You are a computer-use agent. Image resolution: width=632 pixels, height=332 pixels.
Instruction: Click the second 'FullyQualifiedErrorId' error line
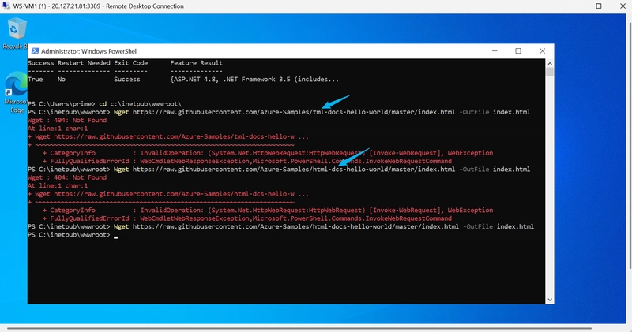pos(247,218)
